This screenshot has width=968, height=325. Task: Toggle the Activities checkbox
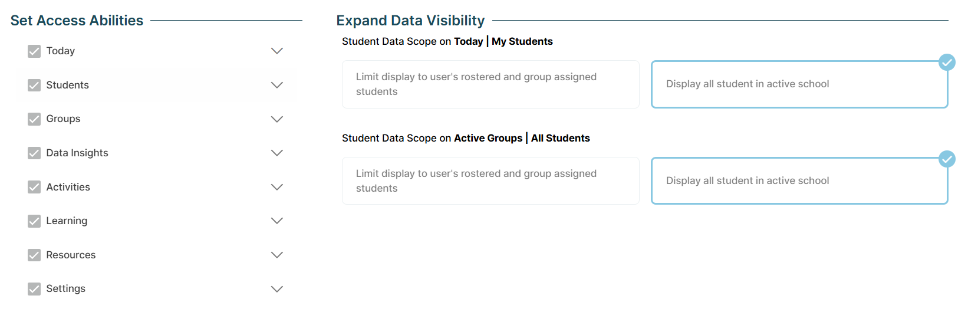(x=34, y=187)
